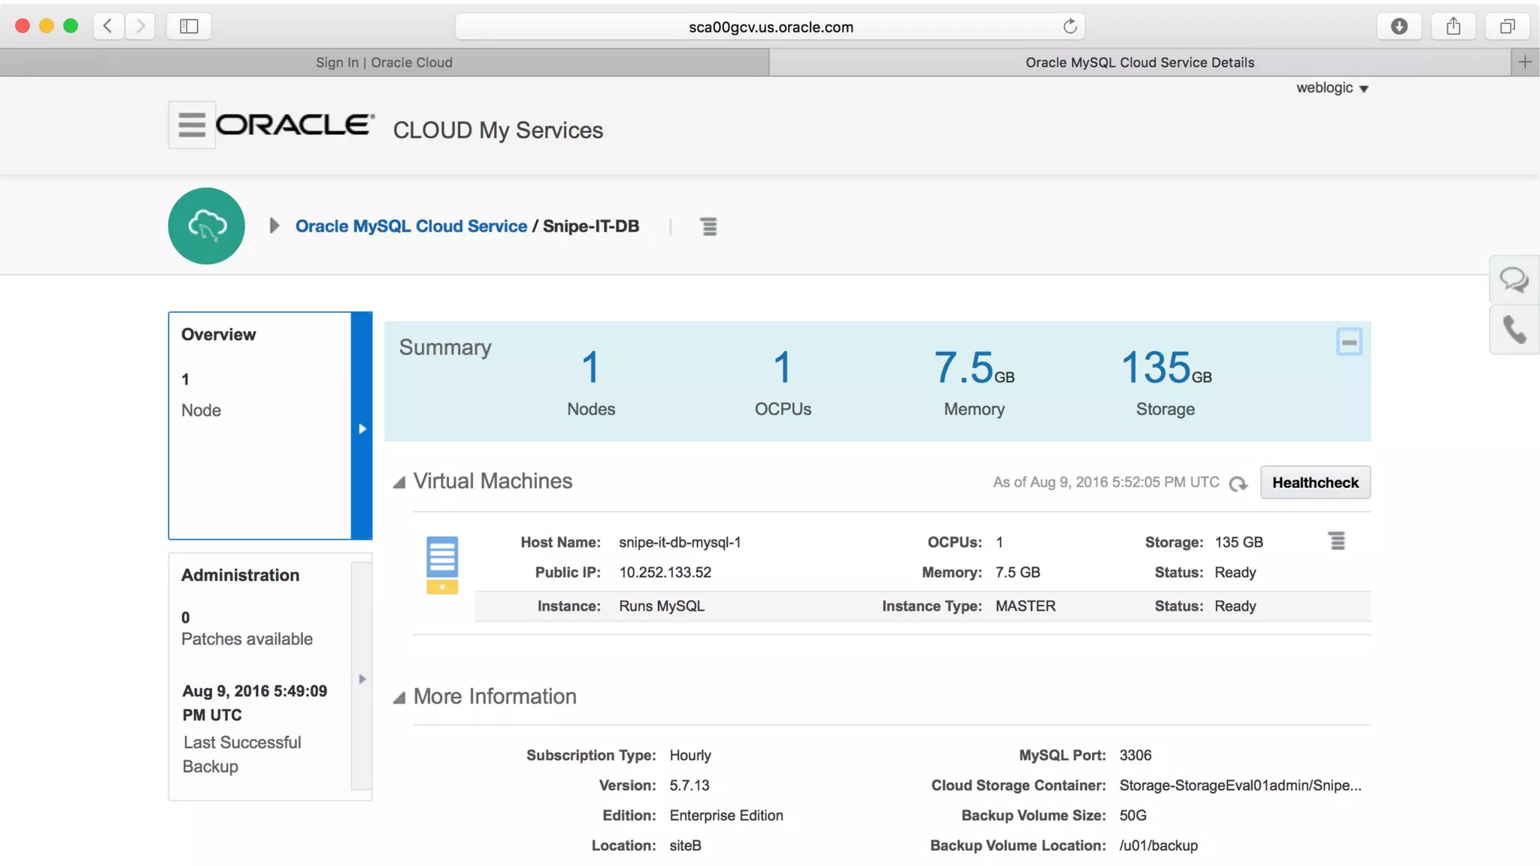
Task: Open the weblogic user dropdown
Action: tap(1332, 88)
